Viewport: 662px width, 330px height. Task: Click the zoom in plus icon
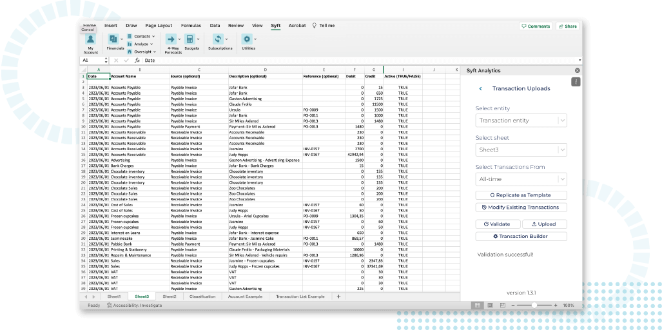coord(556,305)
